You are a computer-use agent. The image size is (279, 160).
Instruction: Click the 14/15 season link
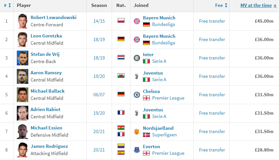point(99,21)
